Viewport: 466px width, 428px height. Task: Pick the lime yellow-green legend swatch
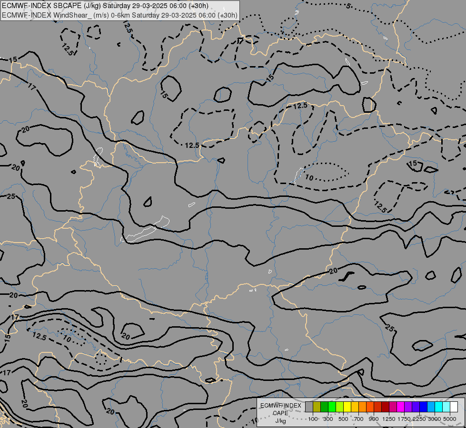click(x=340, y=407)
